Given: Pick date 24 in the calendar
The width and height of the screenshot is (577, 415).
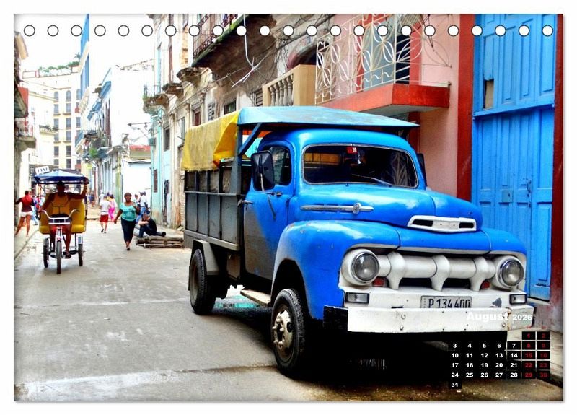Looking at the screenshot, I should 454,375.
